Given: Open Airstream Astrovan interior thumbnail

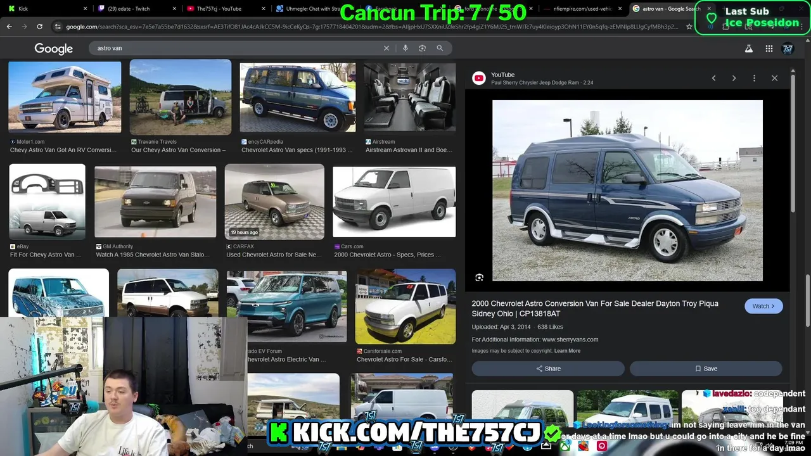Looking at the screenshot, I should click(x=409, y=97).
